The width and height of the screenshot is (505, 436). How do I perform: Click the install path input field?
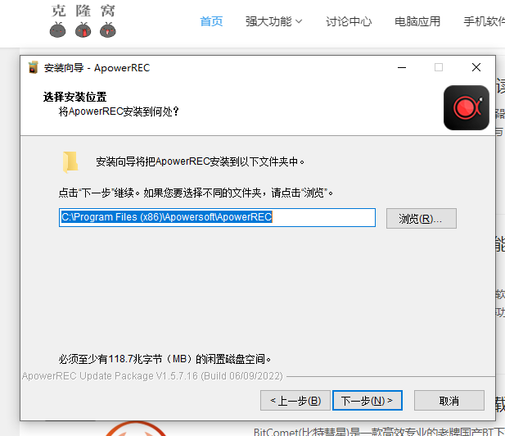point(217,217)
